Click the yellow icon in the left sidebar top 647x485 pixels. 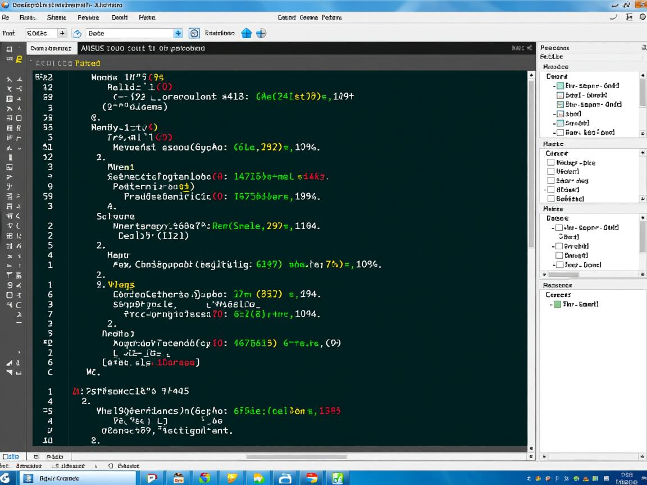click(x=19, y=59)
